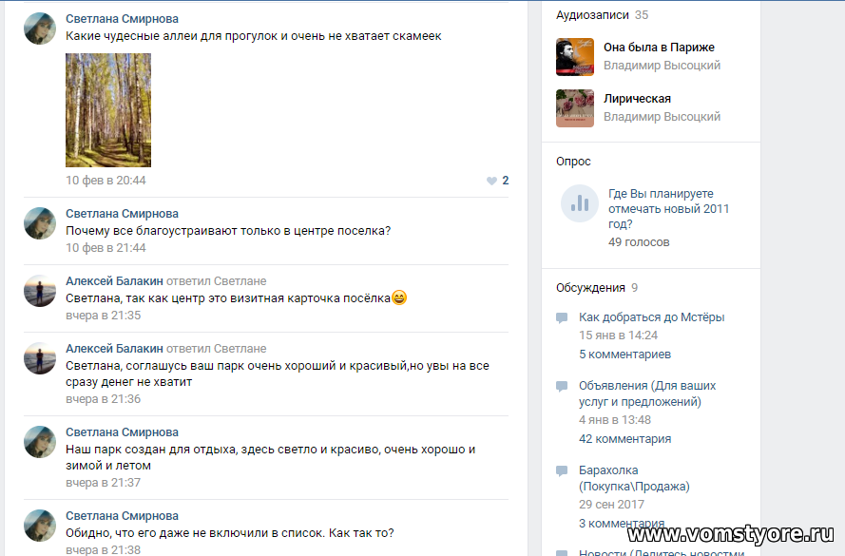
Task: Click the "вчера в 21:36" timestamp
Action: point(103,399)
